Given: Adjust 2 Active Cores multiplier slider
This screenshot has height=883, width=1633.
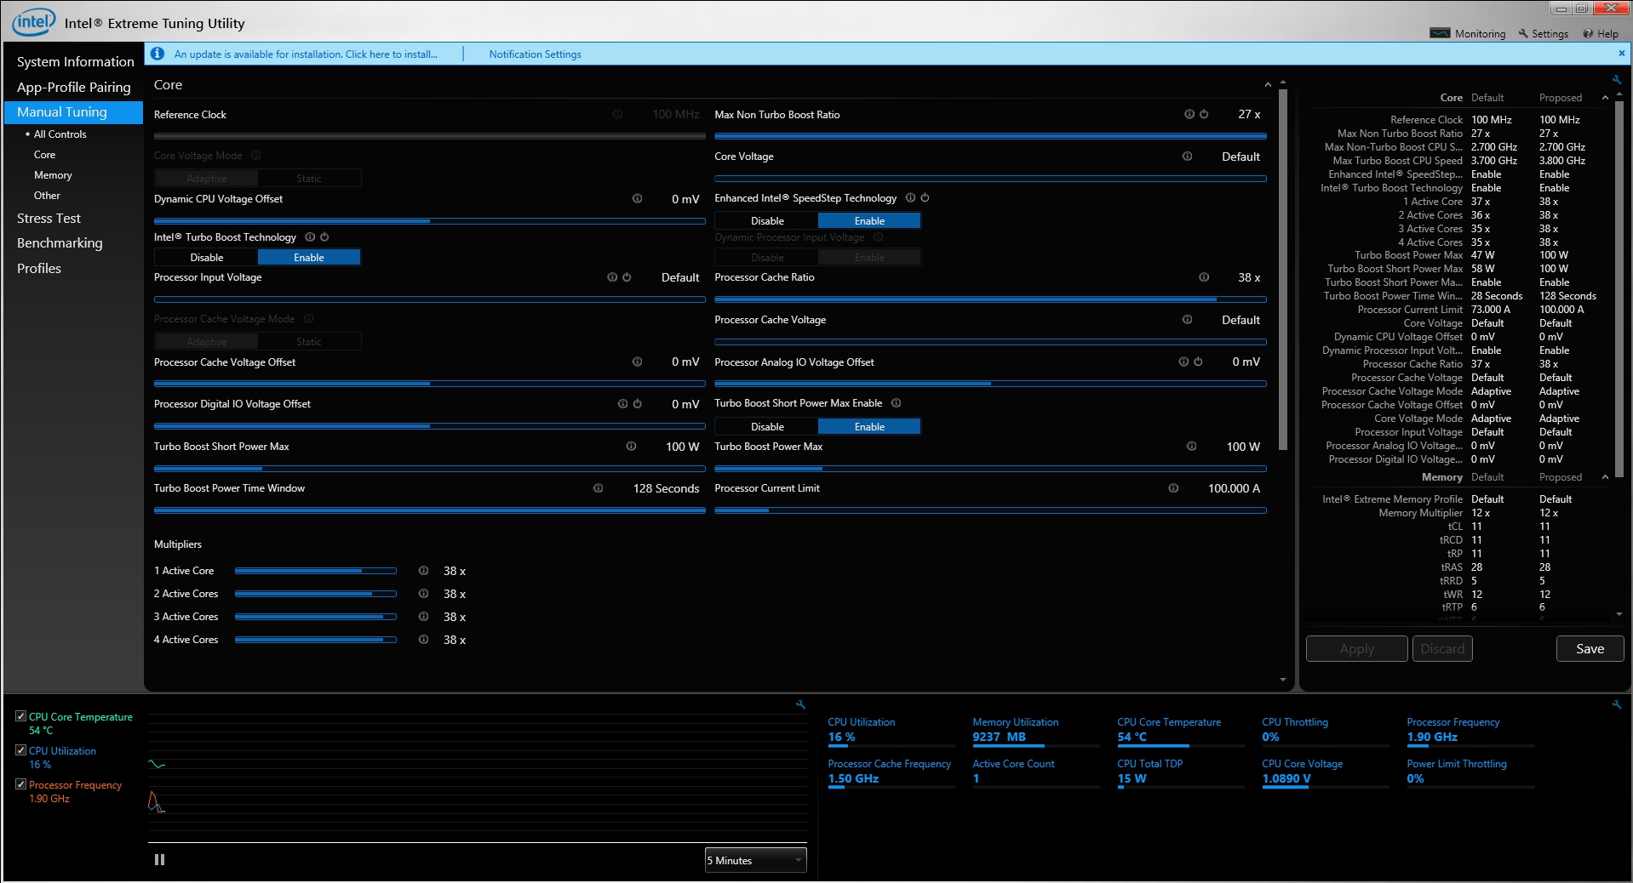Looking at the screenshot, I should (x=316, y=594).
